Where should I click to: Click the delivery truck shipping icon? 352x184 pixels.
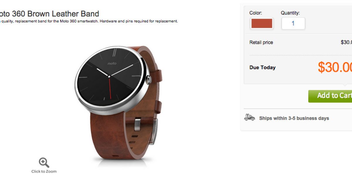(x=250, y=118)
